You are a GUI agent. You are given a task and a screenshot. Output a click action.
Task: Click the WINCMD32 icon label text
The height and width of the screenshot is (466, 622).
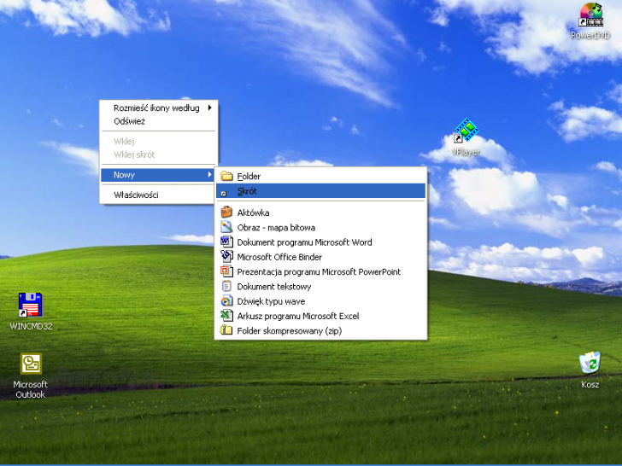pos(31,326)
